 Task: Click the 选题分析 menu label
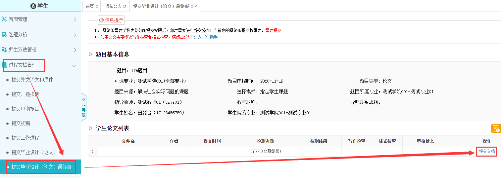click(18, 34)
